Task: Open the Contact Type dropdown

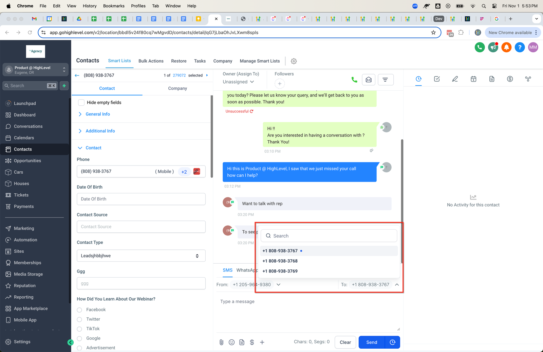Action: (x=141, y=256)
